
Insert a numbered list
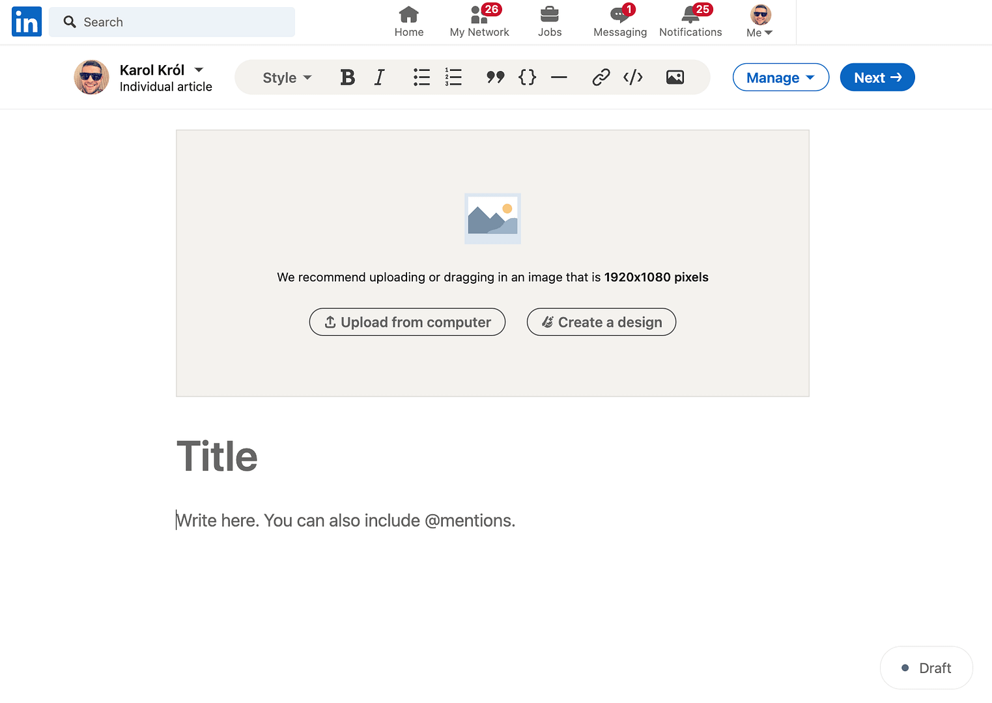point(453,77)
